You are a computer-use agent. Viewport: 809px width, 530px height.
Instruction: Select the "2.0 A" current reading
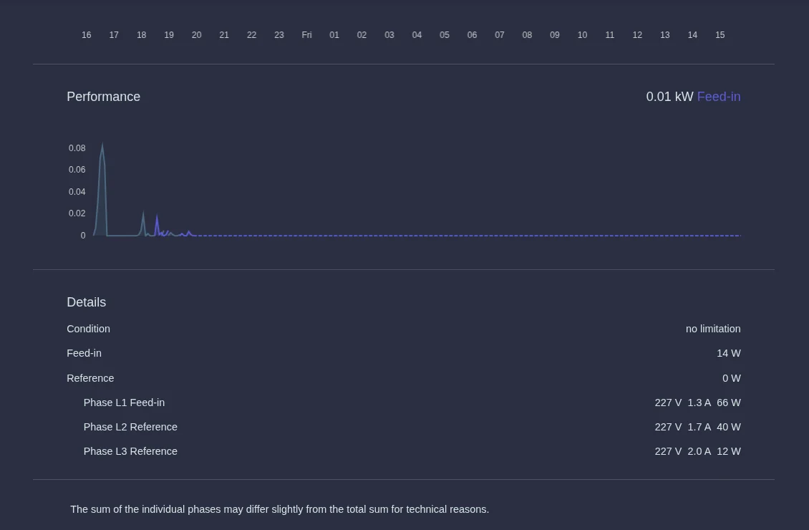pos(699,451)
